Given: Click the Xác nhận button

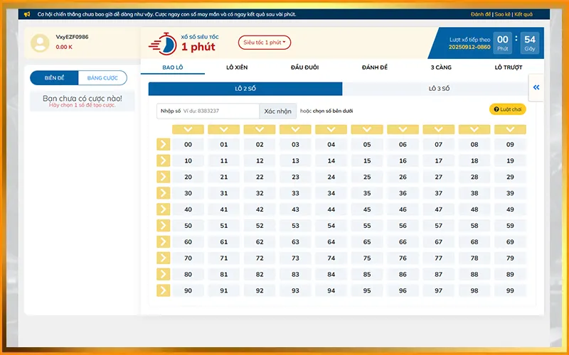Looking at the screenshot, I should (x=277, y=111).
